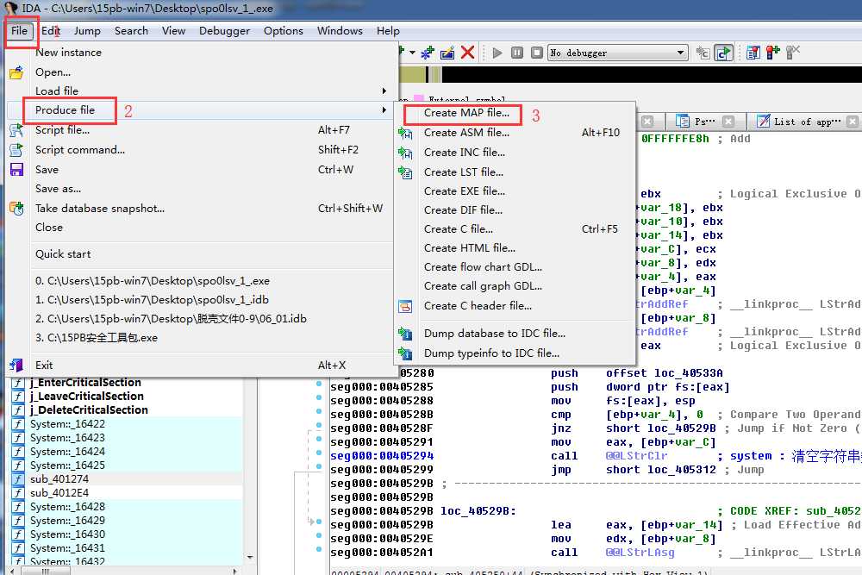
Task: Open recent file 15PB安全工具包.exe
Action: pyautogui.click(x=199, y=338)
